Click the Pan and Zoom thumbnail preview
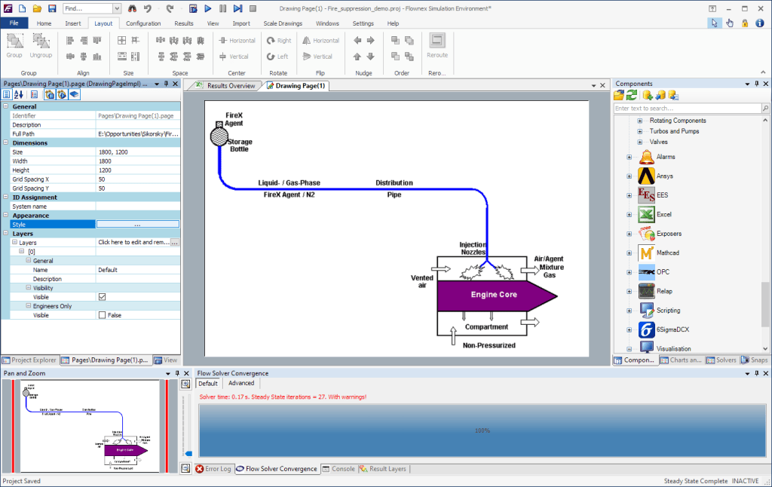 [90, 427]
